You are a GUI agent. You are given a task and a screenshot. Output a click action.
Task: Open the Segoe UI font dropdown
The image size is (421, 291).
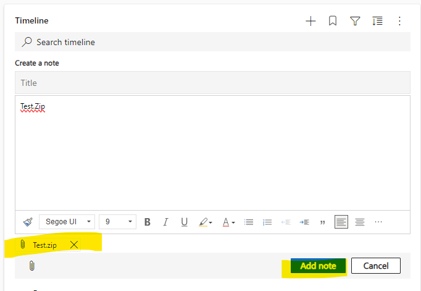point(67,222)
